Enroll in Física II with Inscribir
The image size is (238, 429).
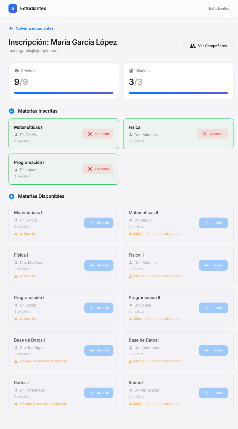click(213, 265)
